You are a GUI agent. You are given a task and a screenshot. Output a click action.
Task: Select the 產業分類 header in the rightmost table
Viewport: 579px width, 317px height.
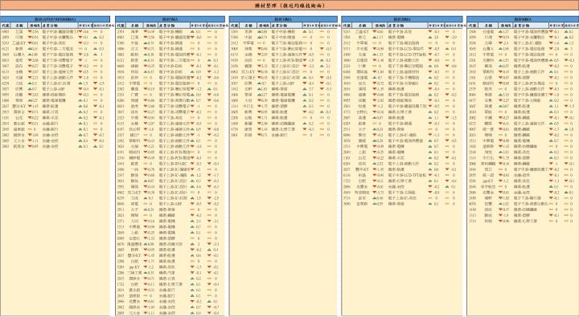point(531,26)
